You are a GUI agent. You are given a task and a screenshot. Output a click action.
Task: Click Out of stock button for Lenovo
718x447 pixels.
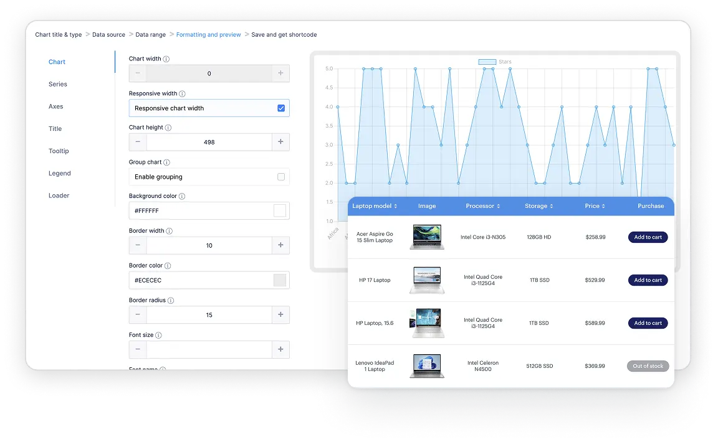(x=648, y=367)
